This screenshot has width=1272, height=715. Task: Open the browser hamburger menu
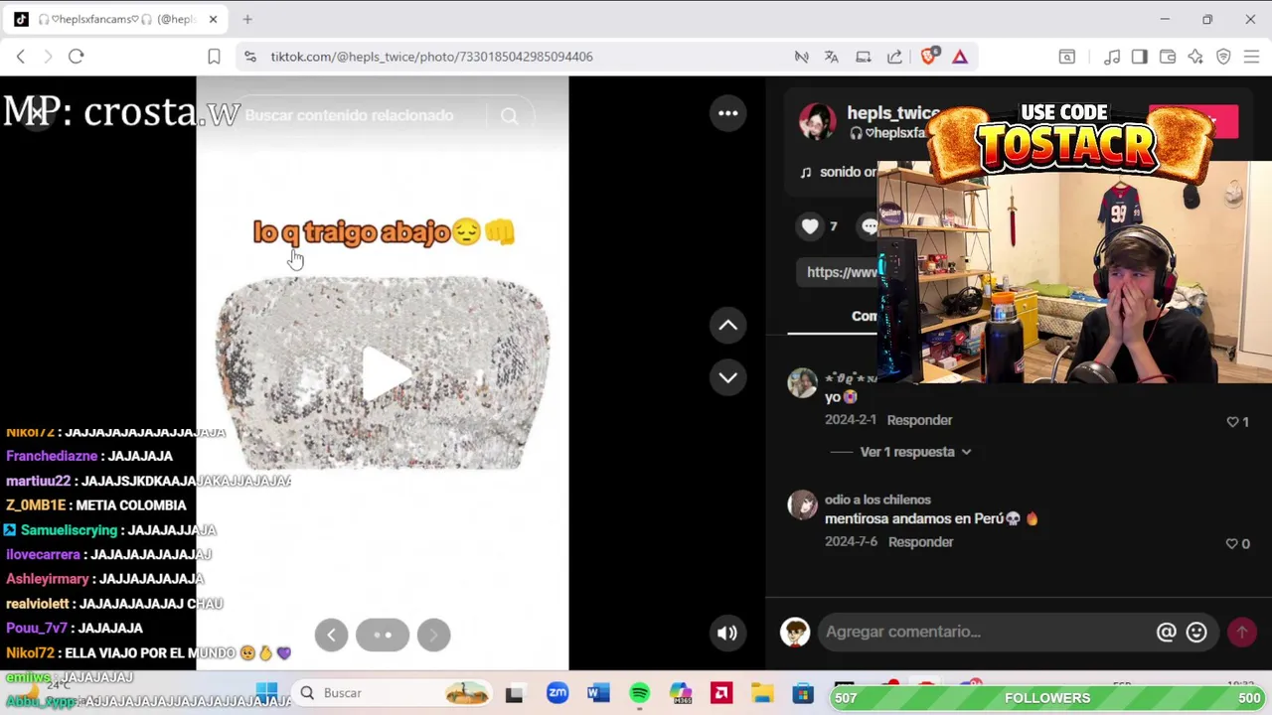(1251, 57)
